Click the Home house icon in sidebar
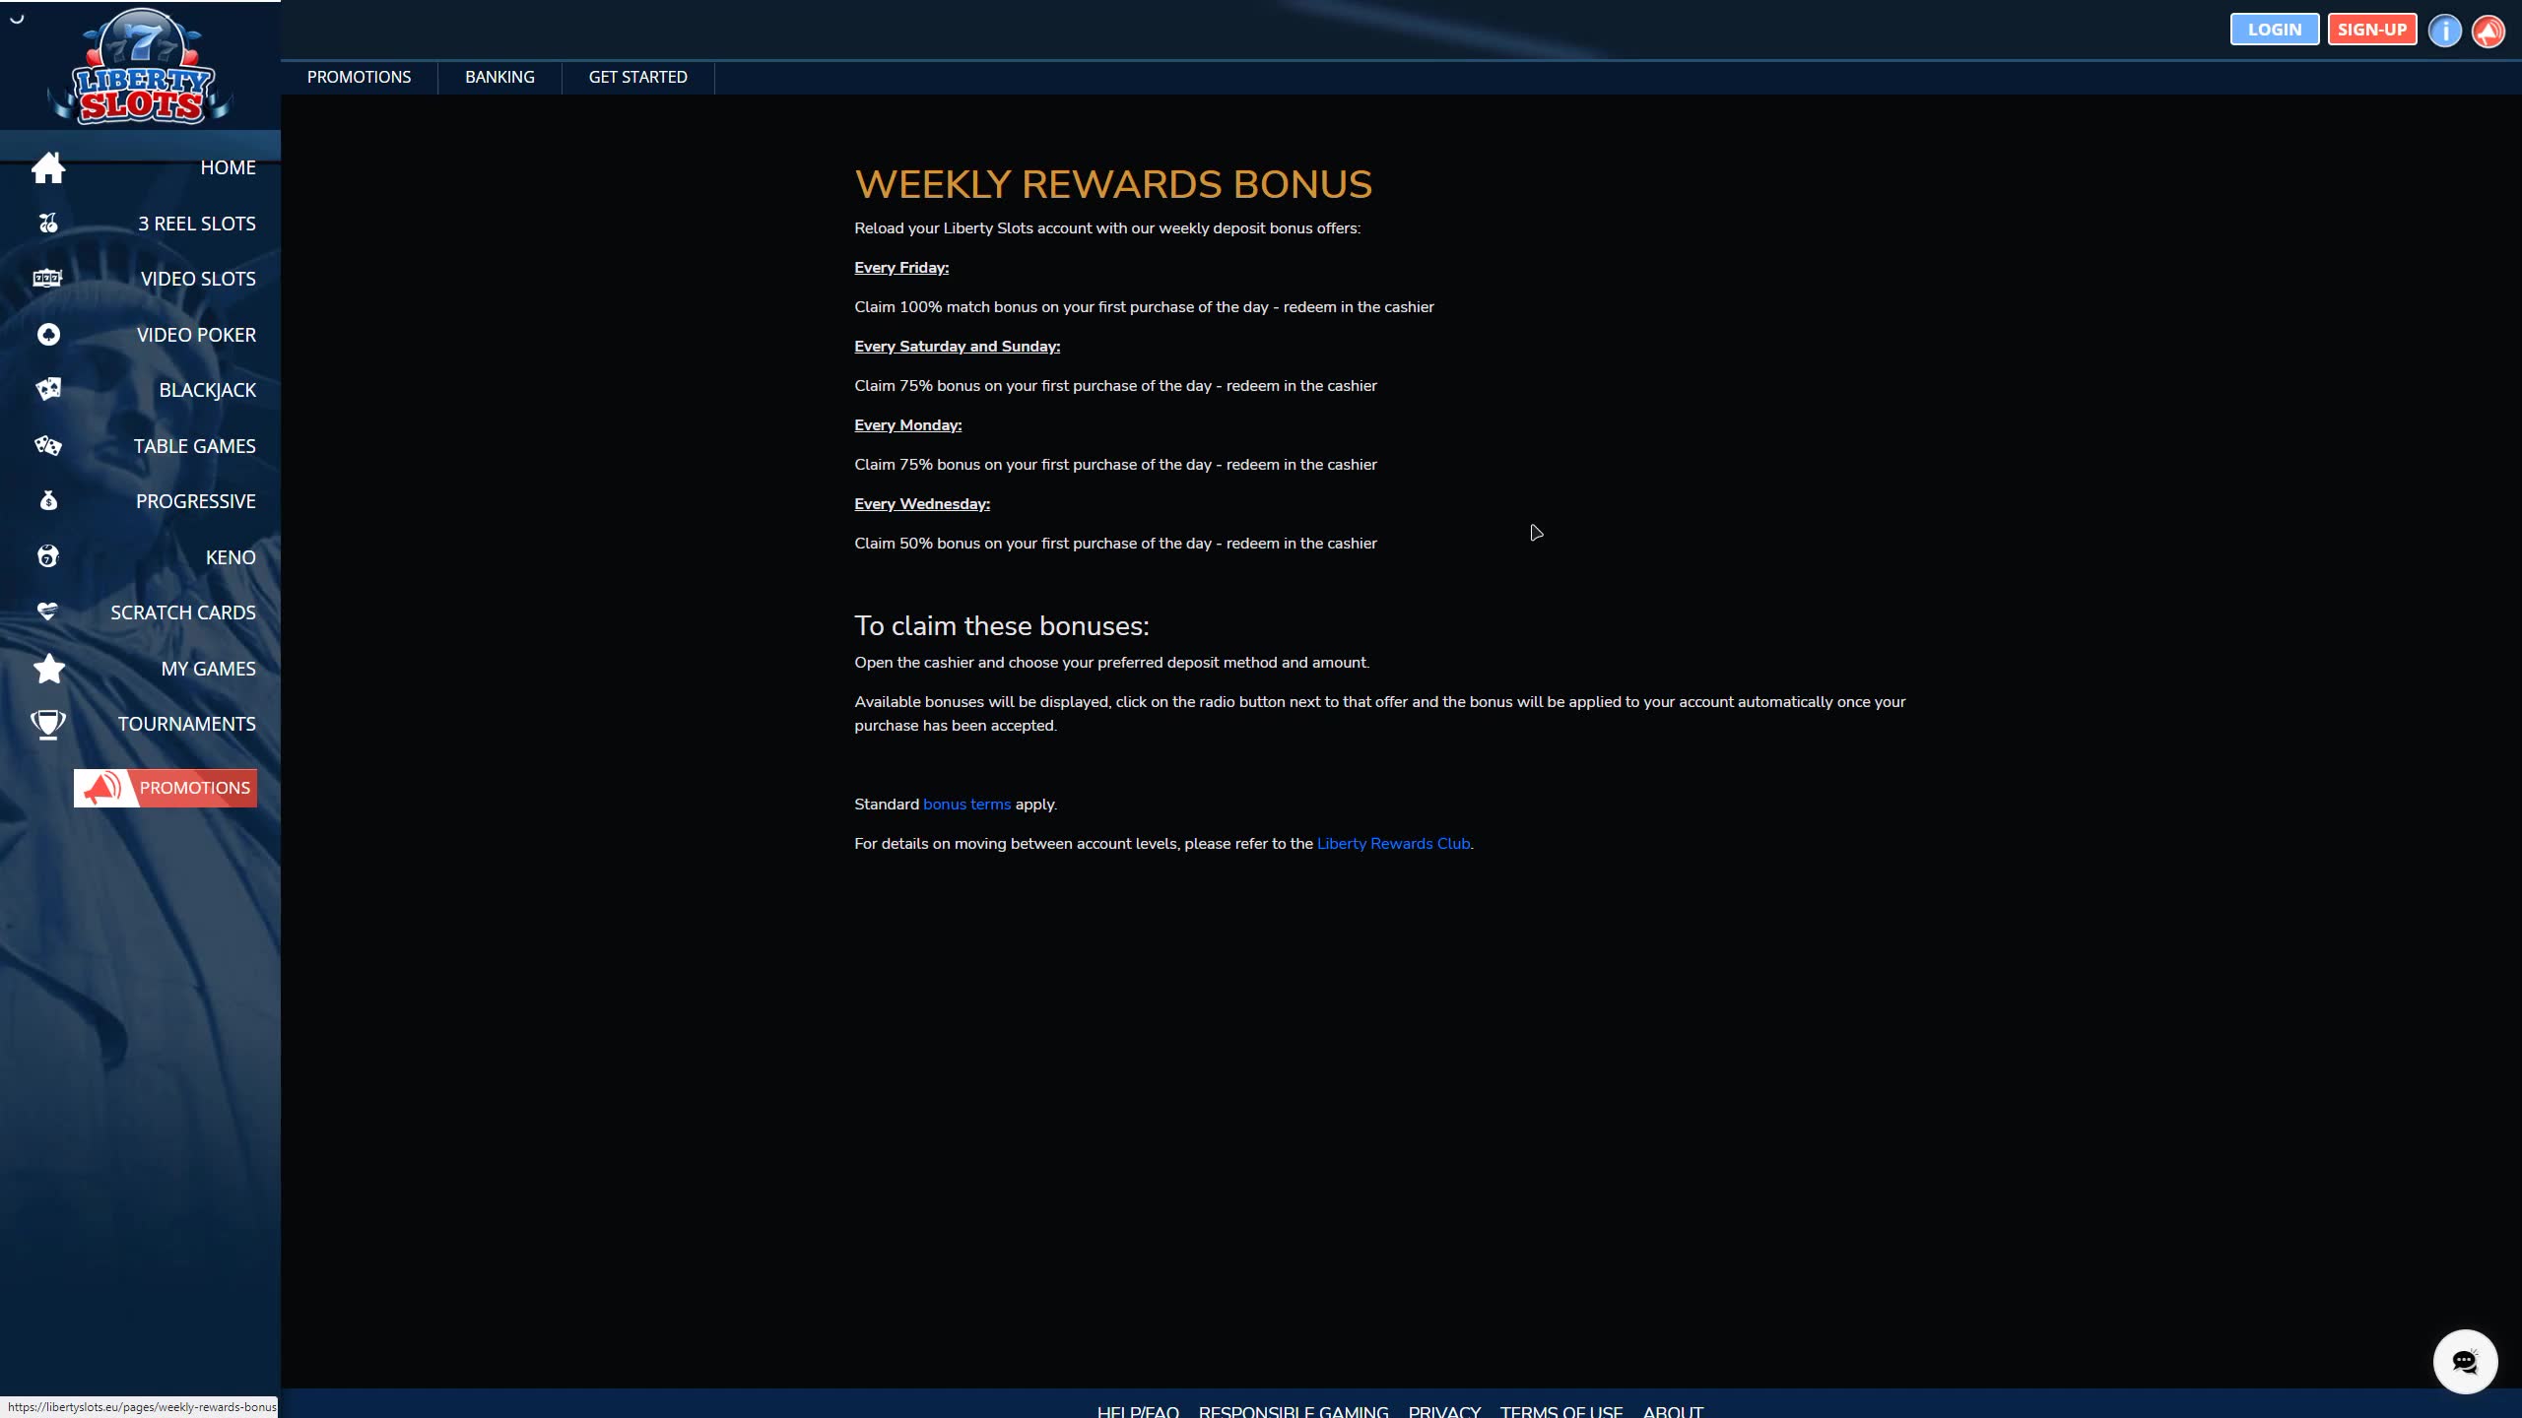The width and height of the screenshot is (2522, 1418). click(47, 167)
